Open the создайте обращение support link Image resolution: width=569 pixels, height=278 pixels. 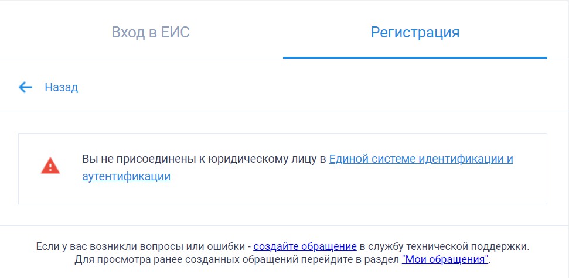pos(305,246)
